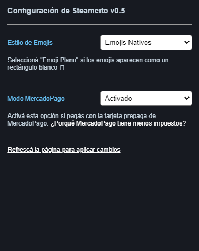Click the Estilo de Emojis label
This screenshot has height=251, width=199.
point(30,43)
